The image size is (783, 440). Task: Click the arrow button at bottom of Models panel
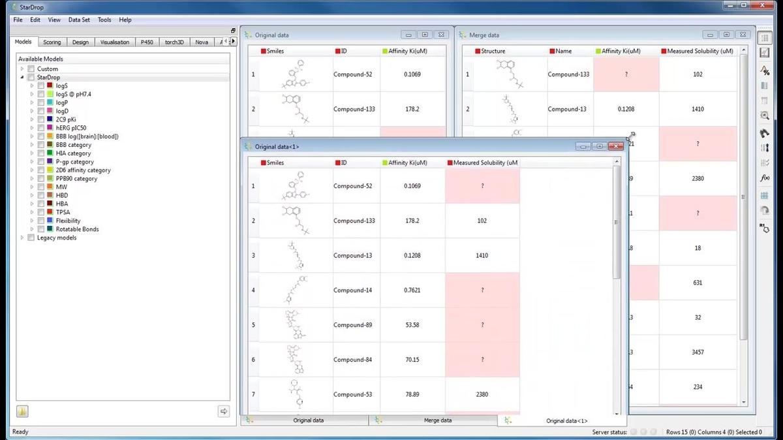(x=223, y=411)
